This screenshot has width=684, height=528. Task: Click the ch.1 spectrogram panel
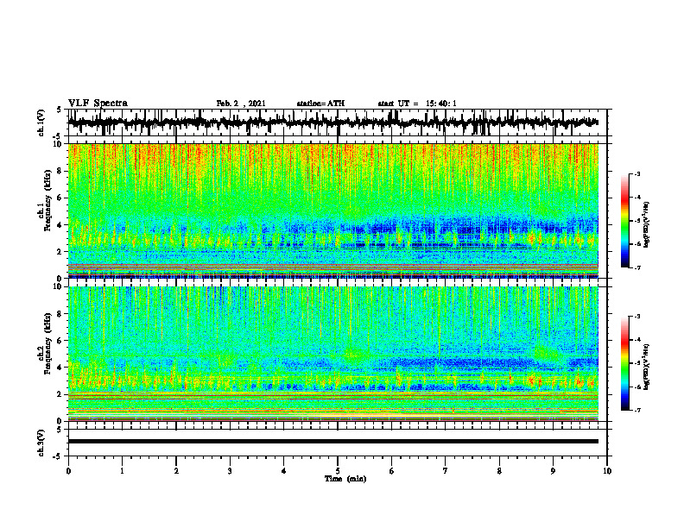coord(332,211)
